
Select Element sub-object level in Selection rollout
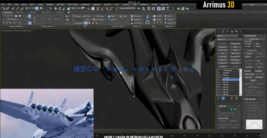coord(235,109)
